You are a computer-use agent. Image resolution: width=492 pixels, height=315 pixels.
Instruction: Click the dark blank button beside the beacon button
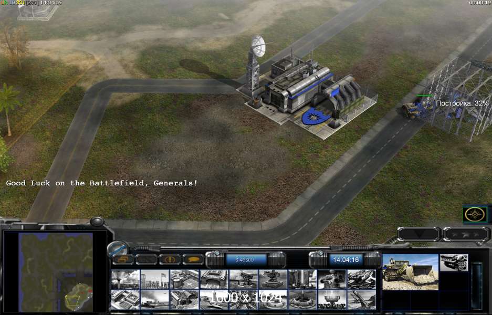click(x=146, y=259)
